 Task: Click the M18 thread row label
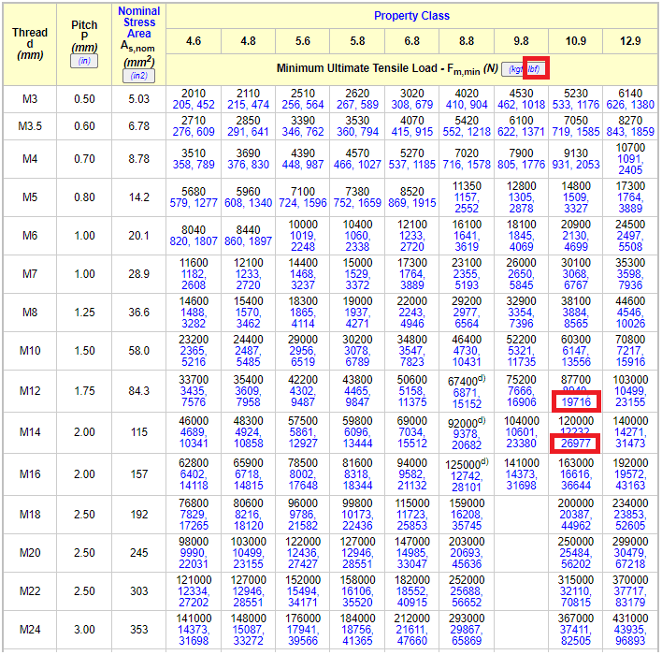(30, 515)
